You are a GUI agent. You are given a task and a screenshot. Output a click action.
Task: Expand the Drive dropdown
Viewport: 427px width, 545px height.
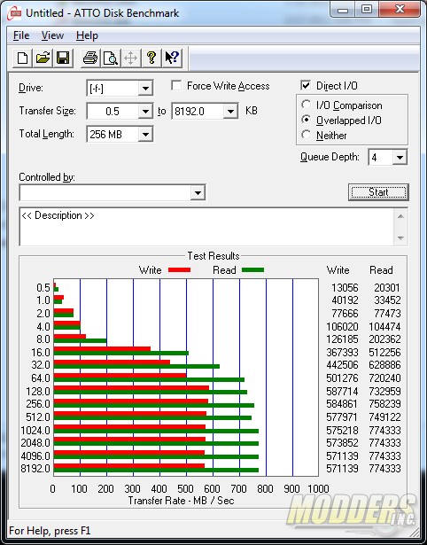click(145, 89)
